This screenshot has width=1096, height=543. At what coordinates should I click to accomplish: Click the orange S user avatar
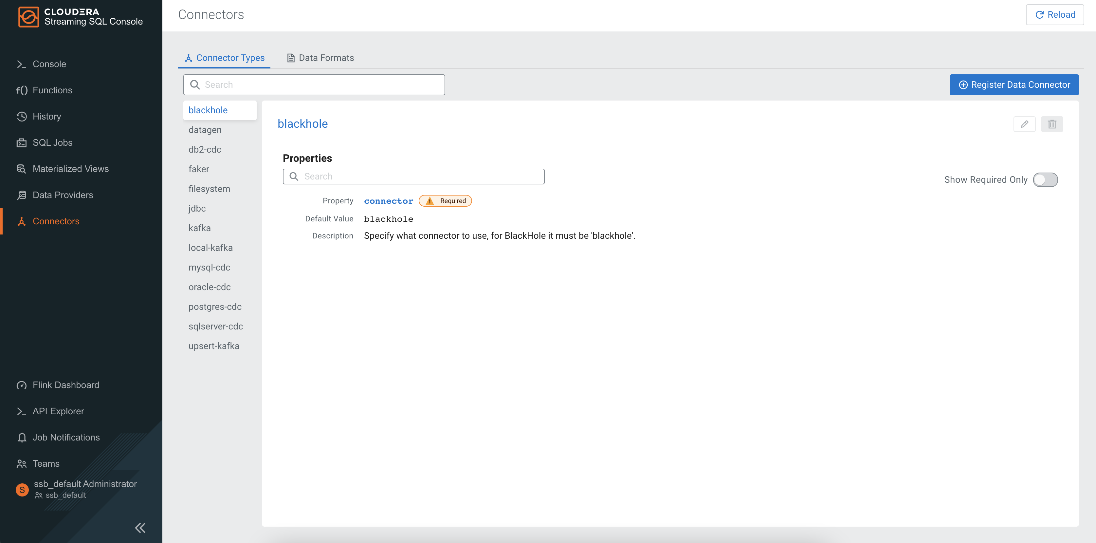(22, 490)
